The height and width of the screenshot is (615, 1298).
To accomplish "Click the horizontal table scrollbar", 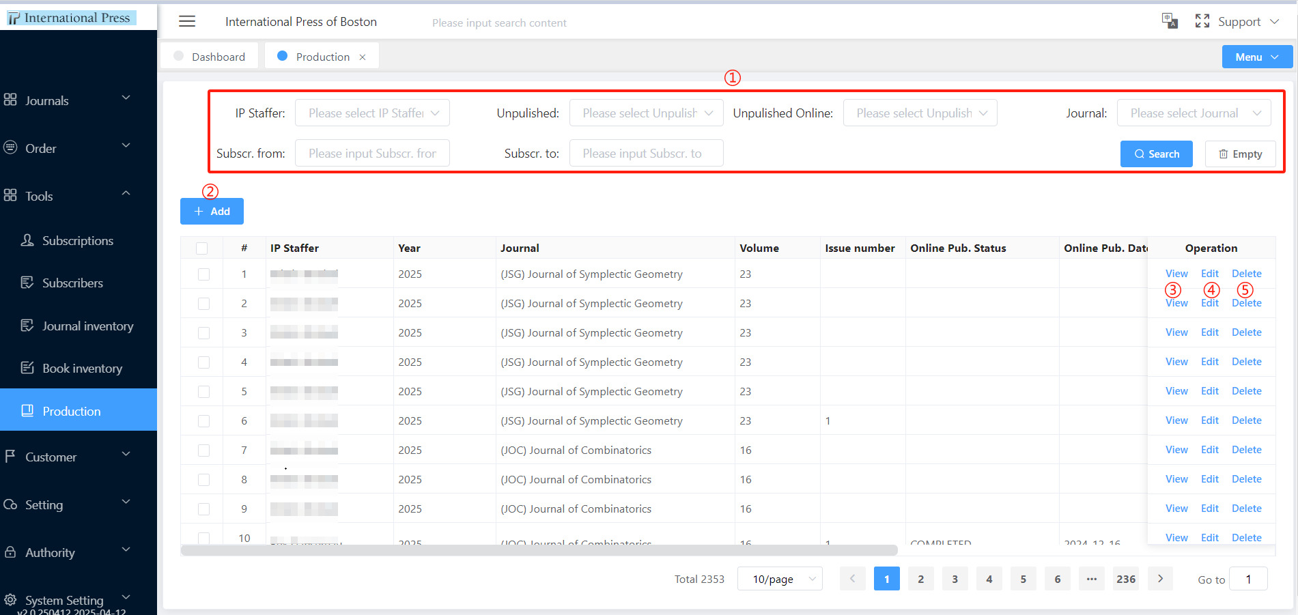I will [x=539, y=550].
